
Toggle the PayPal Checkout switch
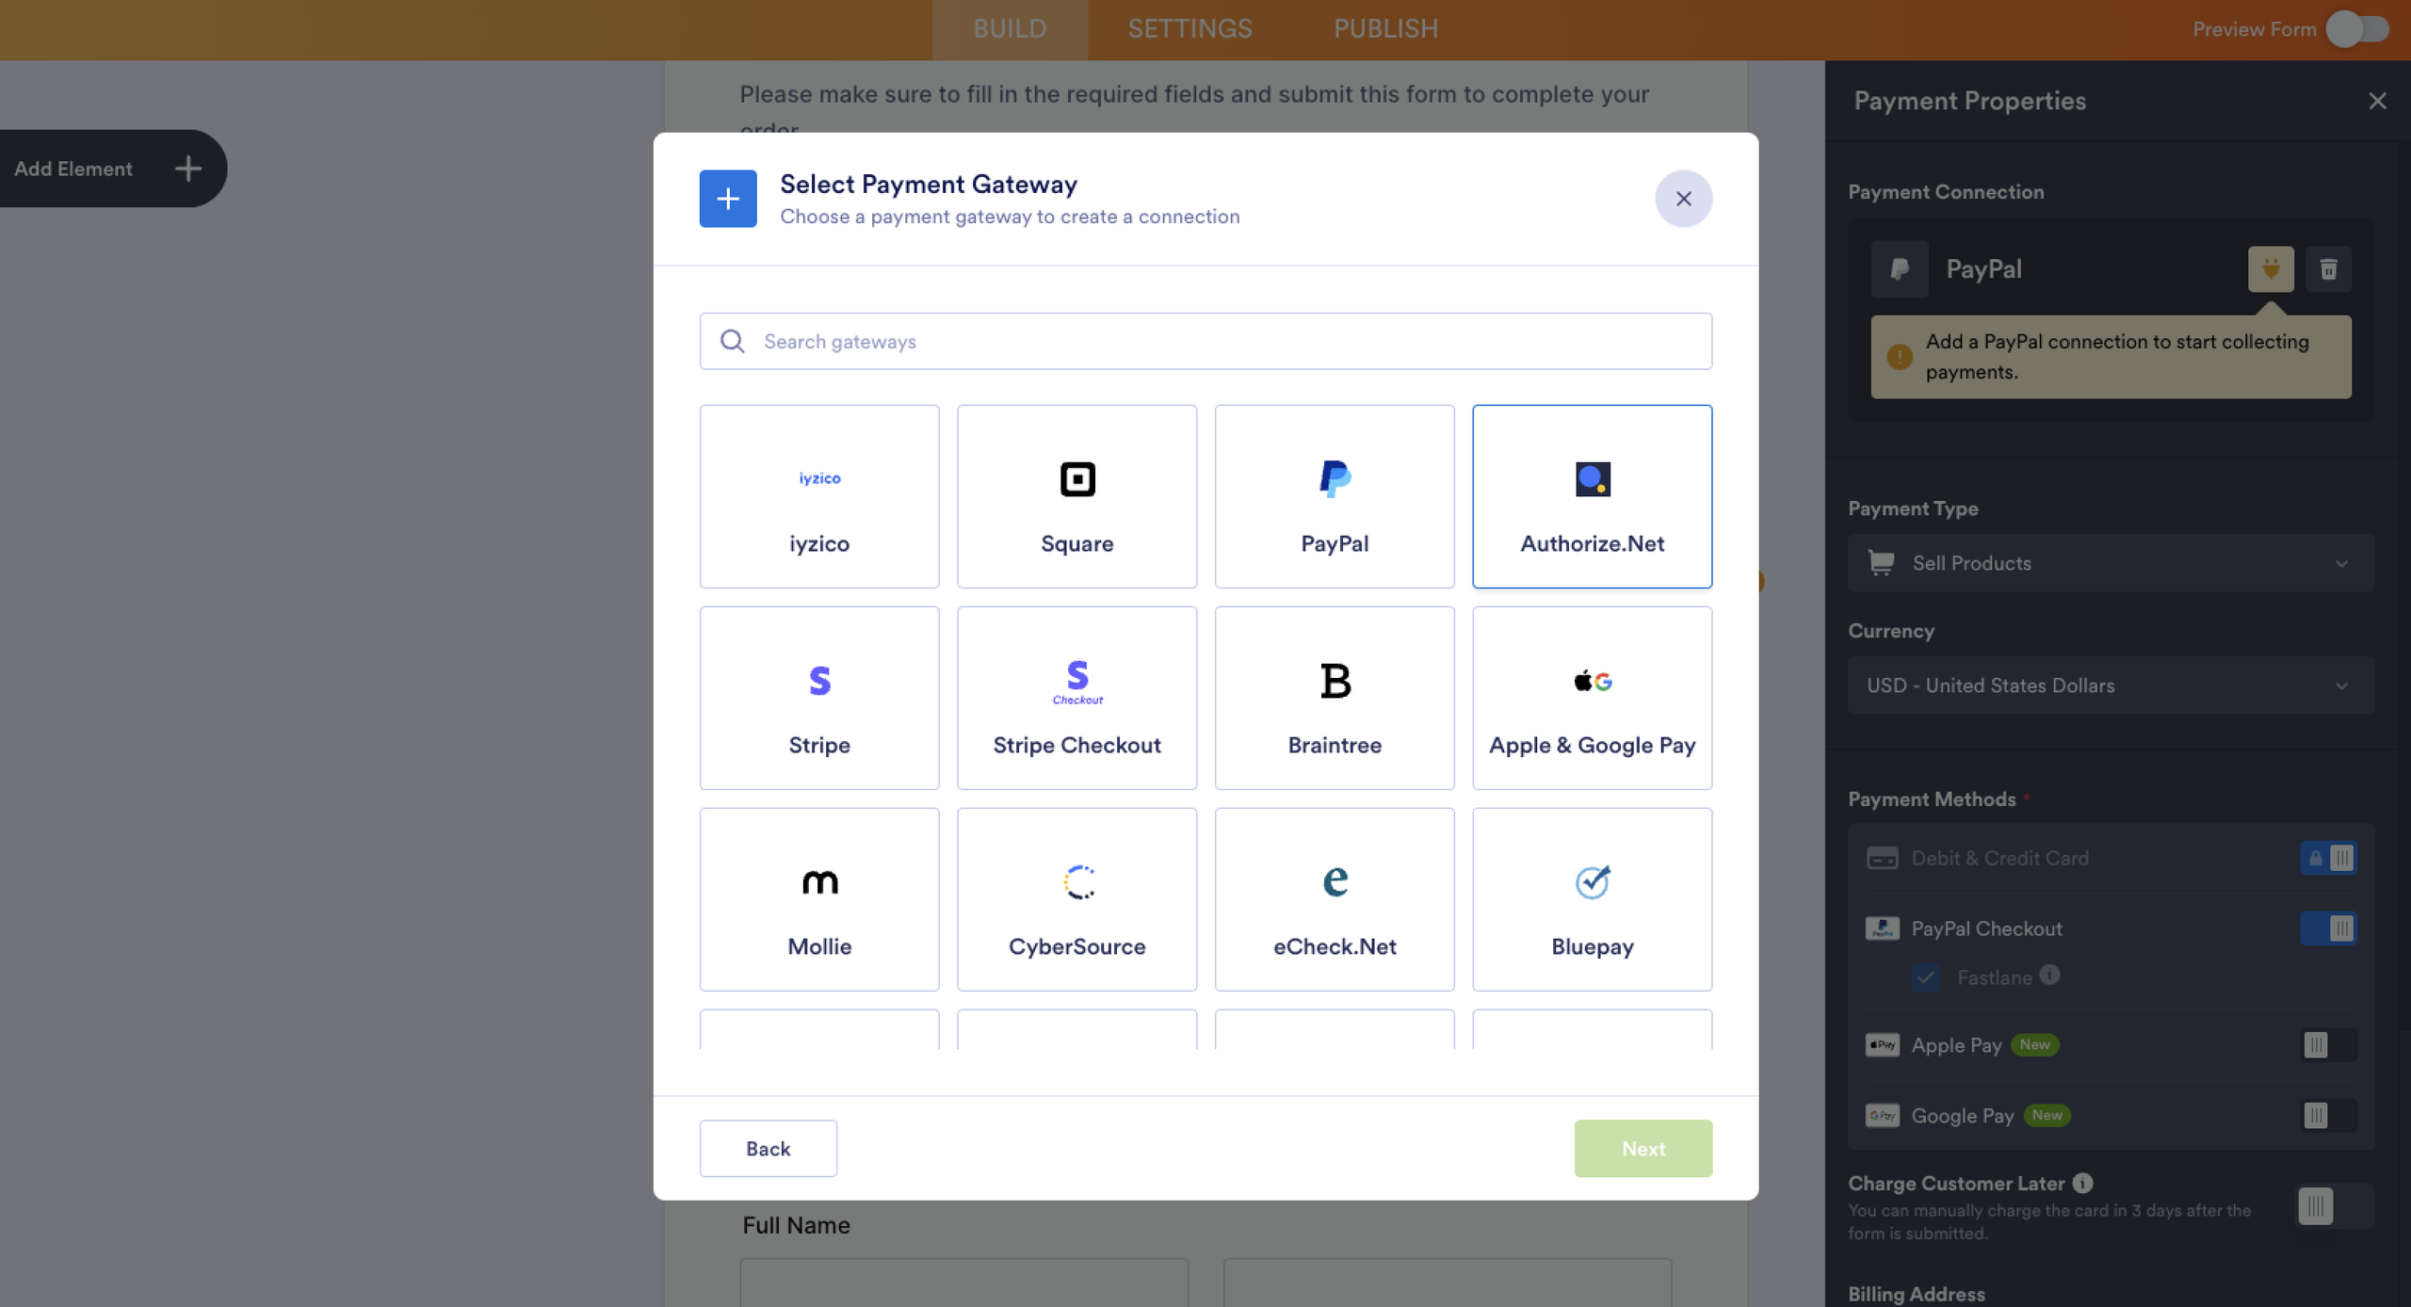pos(2328,928)
